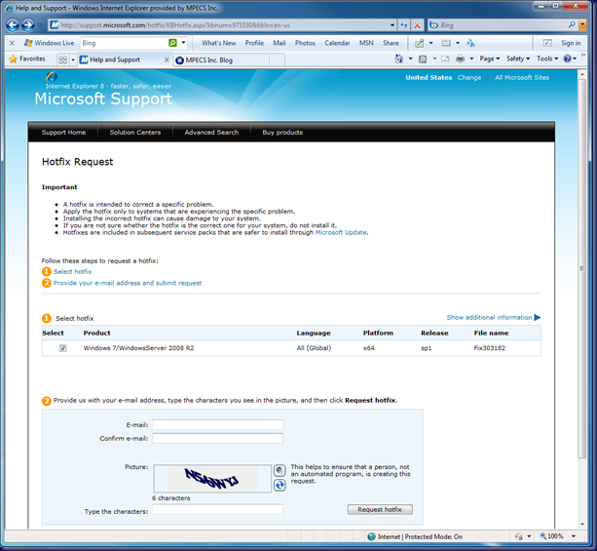Click the Windows Live toolbar Bing search field
597x551 pixels.
[124, 43]
